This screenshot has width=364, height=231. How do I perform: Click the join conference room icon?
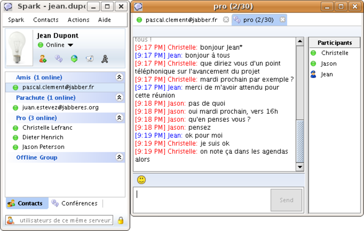point(59,59)
